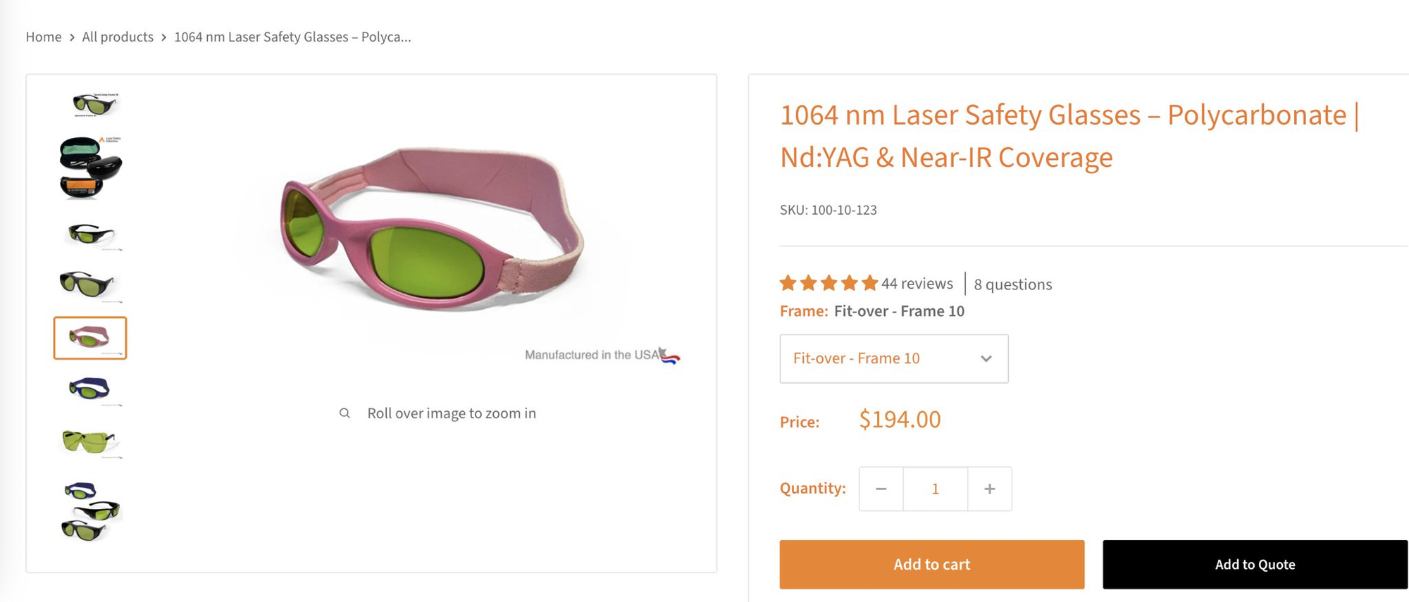Go to the Home breadcrumb link
This screenshot has width=1409, height=602.
(x=44, y=37)
